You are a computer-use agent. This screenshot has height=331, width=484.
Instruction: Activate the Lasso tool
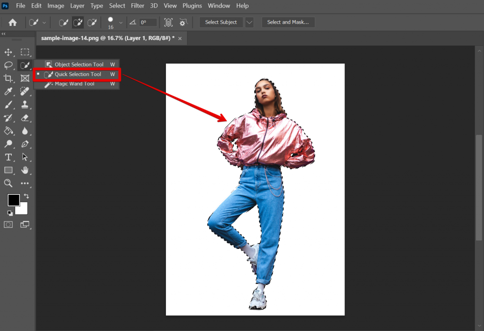8,65
